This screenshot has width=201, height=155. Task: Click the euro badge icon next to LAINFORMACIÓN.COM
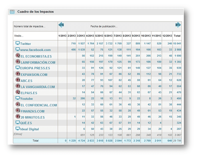[18, 62]
